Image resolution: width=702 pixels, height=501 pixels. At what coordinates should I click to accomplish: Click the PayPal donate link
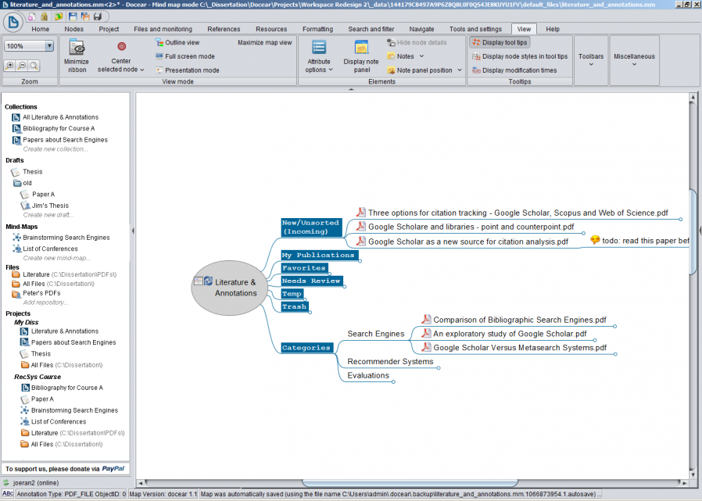click(113, 469)
